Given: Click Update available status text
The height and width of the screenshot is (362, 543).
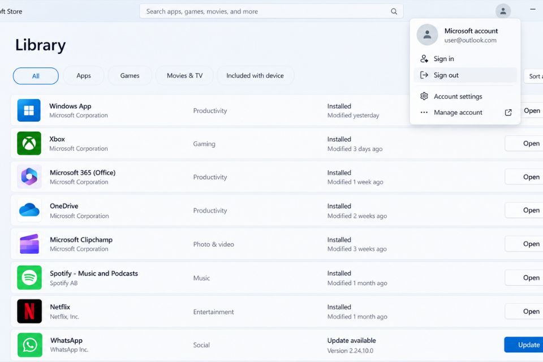Looking at the screenshot, I should pos(351,341).
